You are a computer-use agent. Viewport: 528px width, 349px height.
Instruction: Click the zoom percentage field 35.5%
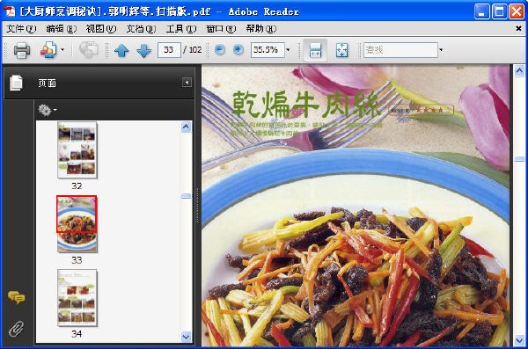[268, 50]
